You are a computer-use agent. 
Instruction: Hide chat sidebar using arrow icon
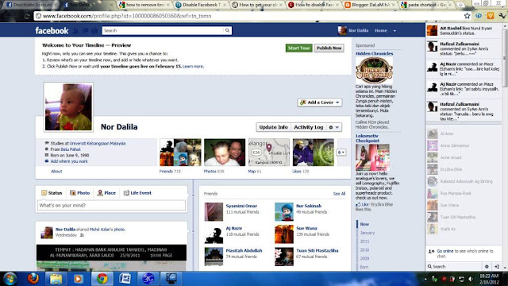[497, 267]
